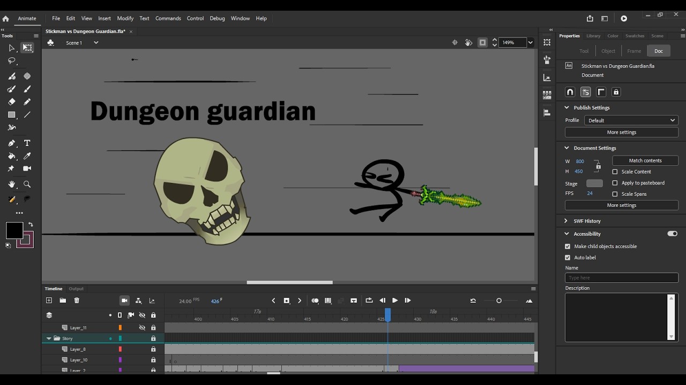Select the Free Transform tool
686x385 pixels.
(x=27, y=48)
